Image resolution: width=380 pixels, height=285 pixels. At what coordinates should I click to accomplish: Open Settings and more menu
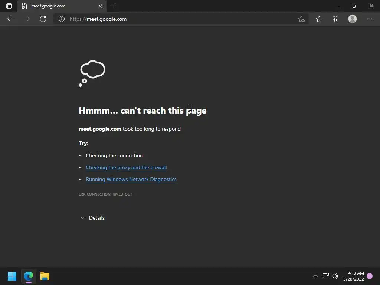(369, 19)
